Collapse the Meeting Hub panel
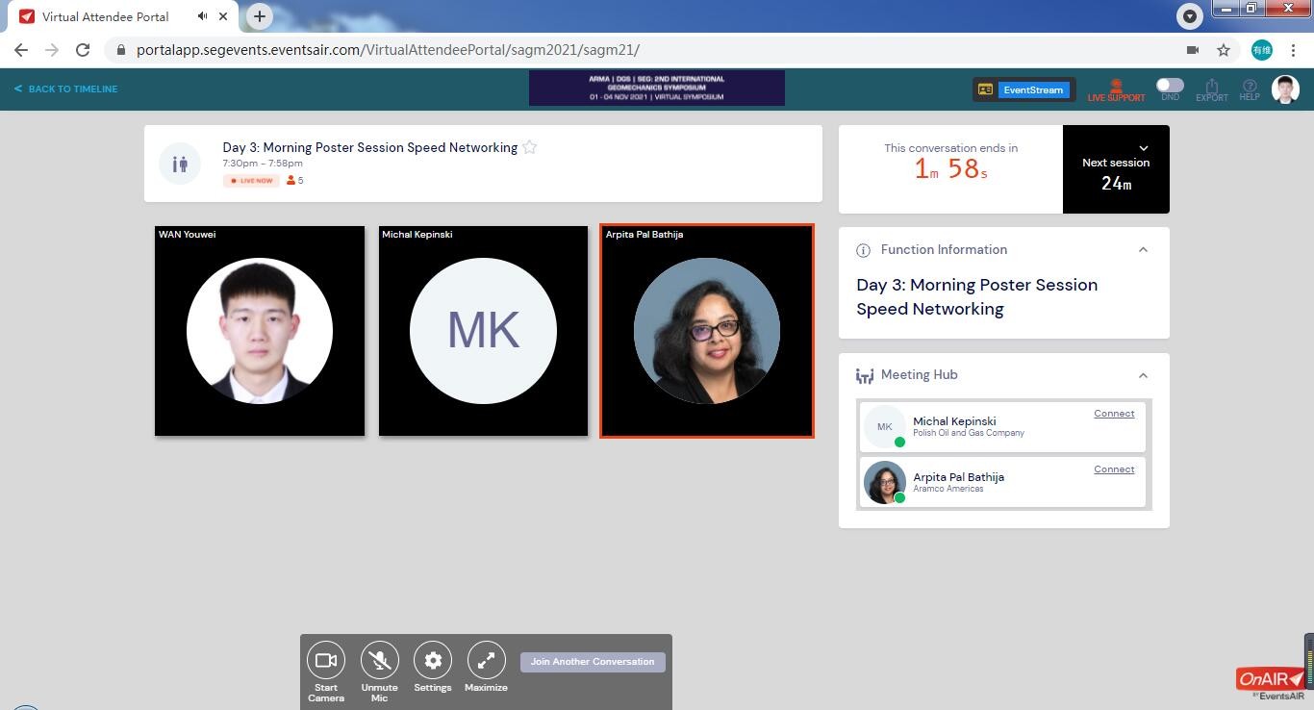1314x710 pixels. pyautogui.click(x=1143, y=375)
